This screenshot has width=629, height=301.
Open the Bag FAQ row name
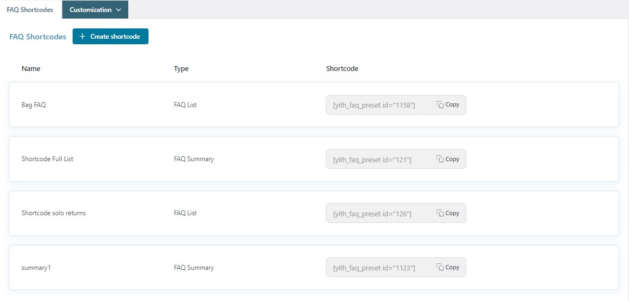[x=34, y=105]
